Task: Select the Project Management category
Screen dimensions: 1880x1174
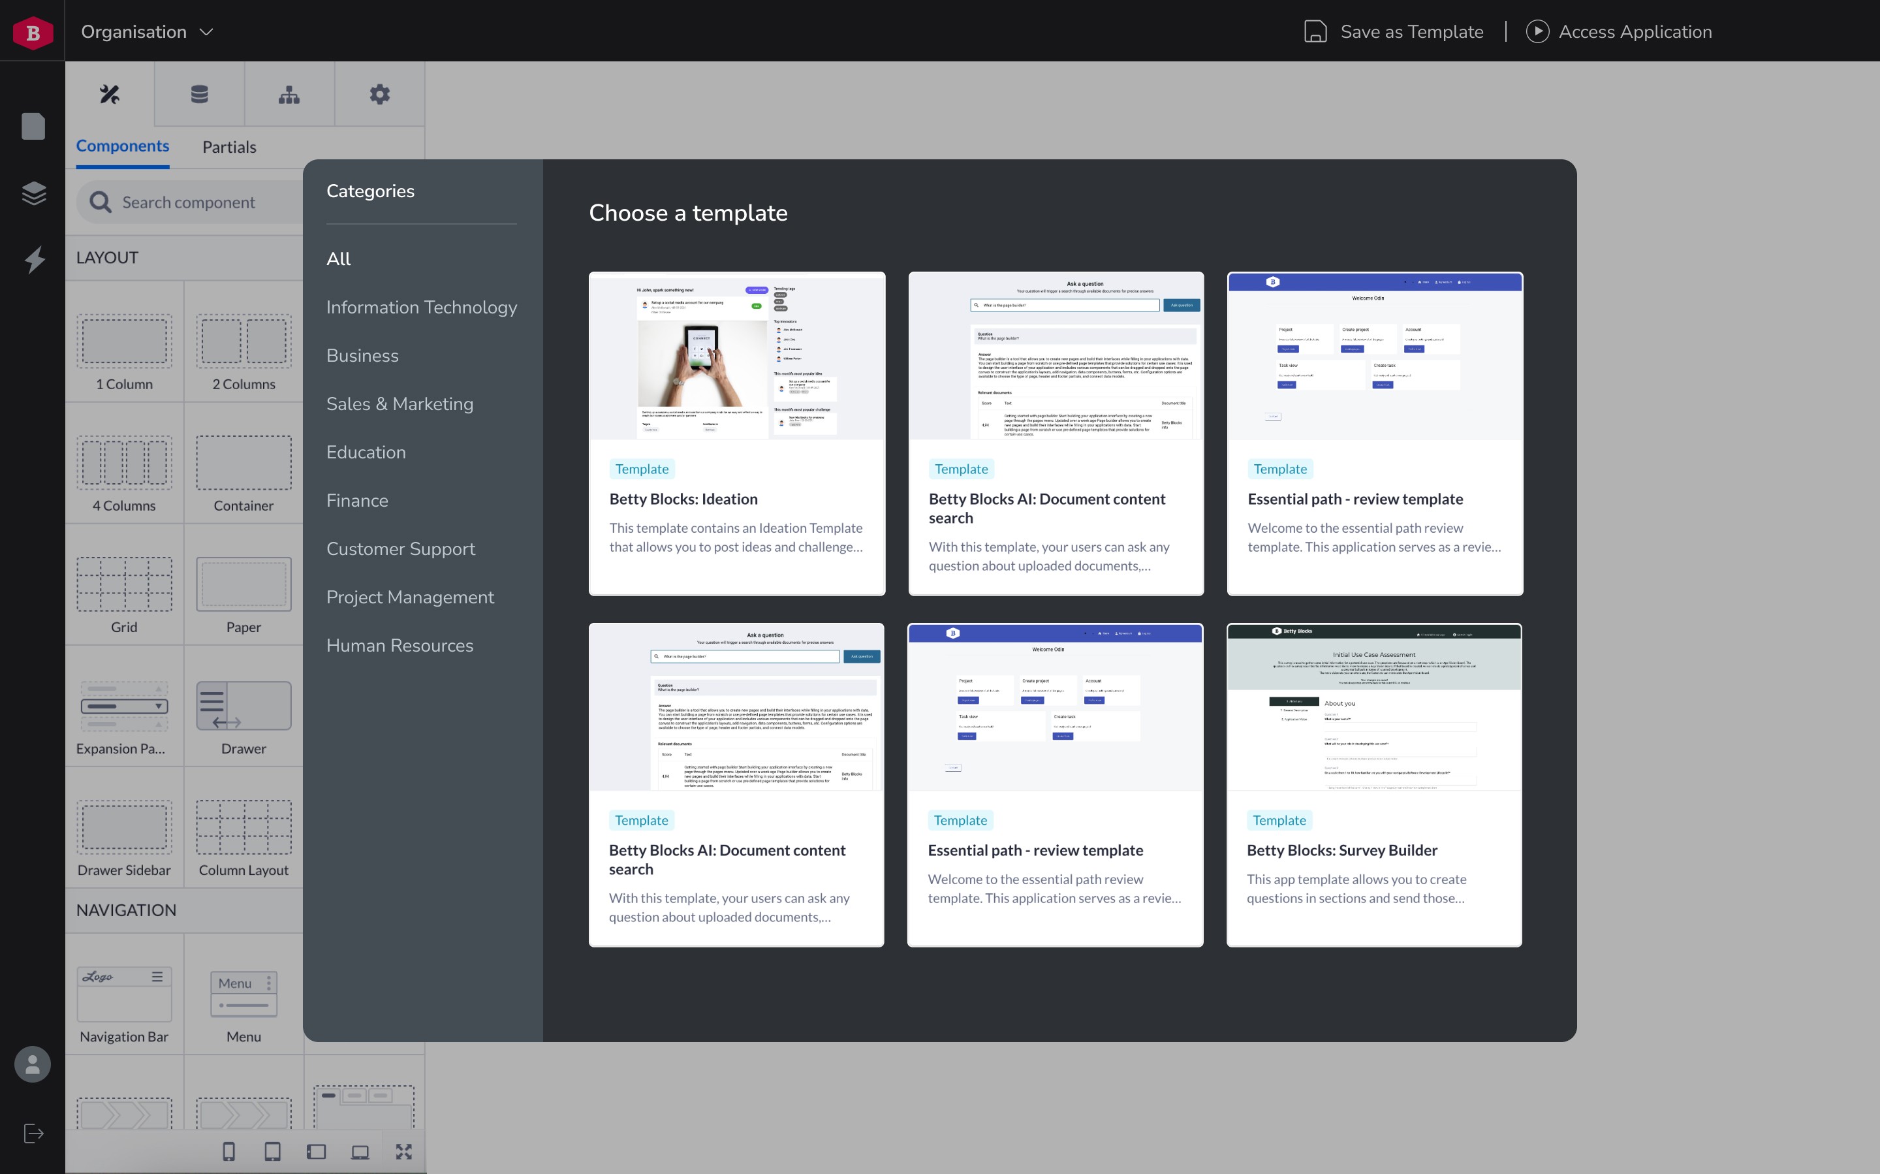Action: pyautogui.click(x=410, y=597)
